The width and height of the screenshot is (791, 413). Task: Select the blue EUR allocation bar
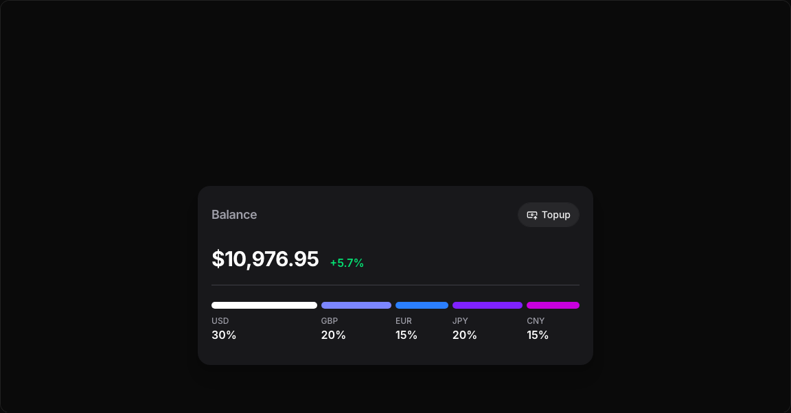(422, 305)
